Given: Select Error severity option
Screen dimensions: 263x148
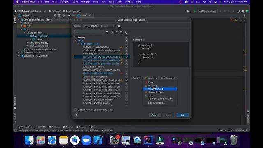Looking at the screenshot, I should [x=160, y=82].
